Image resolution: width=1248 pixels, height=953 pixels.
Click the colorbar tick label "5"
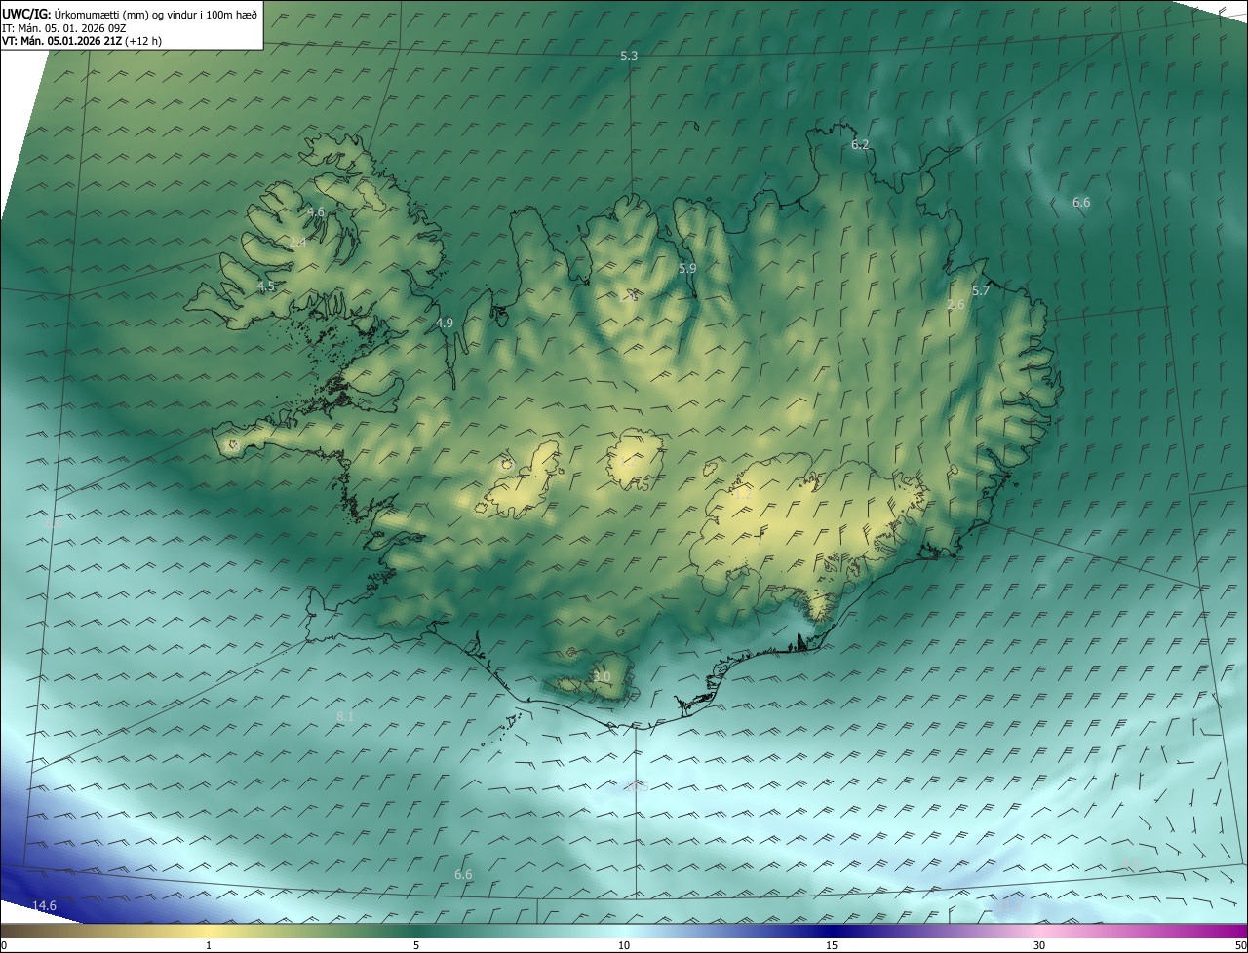pyautogui.click(x=416, y=945)
